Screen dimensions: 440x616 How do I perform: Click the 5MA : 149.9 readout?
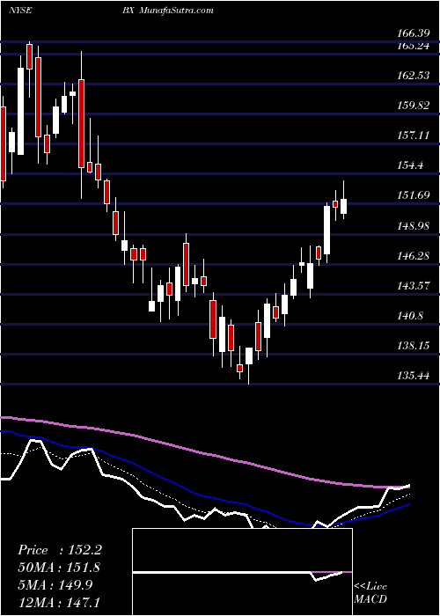point(55,585)
